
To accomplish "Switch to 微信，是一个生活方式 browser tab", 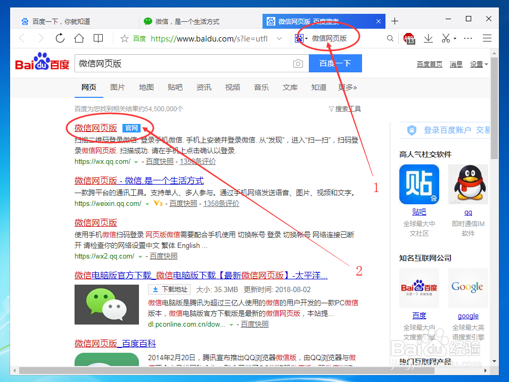I will 182,21.
